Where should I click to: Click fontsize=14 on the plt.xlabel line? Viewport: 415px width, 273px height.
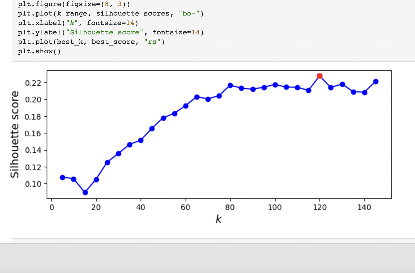point(111,23)
